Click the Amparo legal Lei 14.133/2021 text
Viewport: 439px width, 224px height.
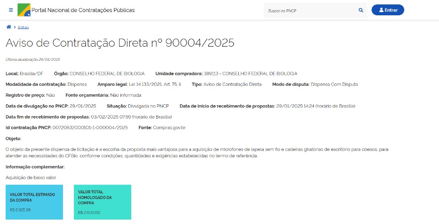tap(155, 85)
